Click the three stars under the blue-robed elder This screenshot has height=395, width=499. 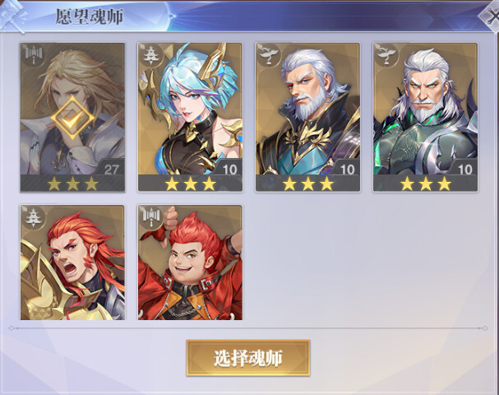(x=308, y=184)
